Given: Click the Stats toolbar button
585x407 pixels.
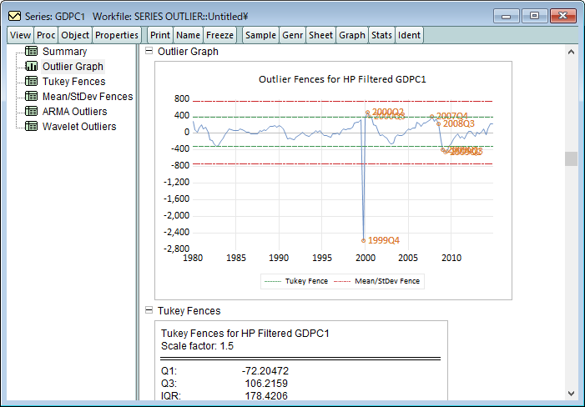Looking at the screenshot, I should [x=381, y=35].
